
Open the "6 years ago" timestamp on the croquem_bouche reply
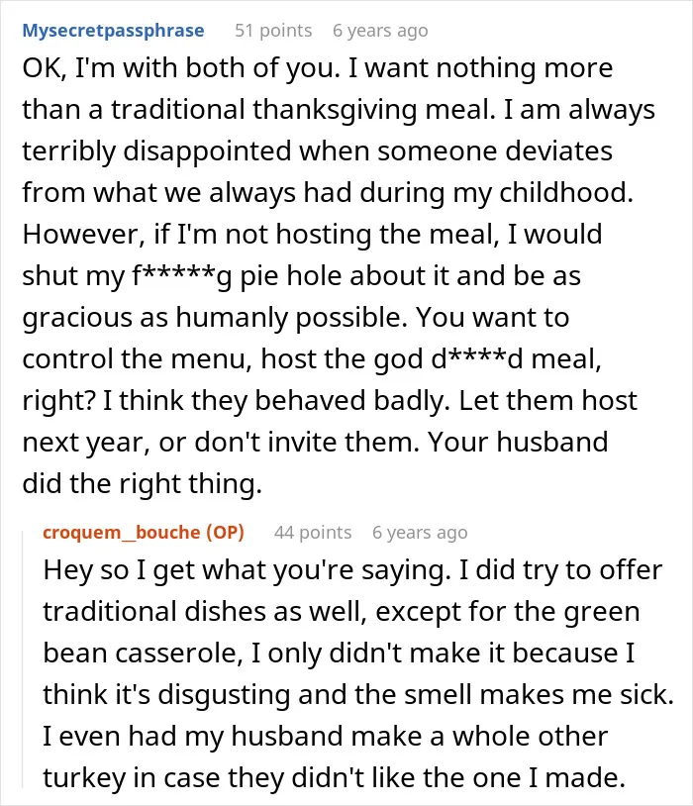420,533
